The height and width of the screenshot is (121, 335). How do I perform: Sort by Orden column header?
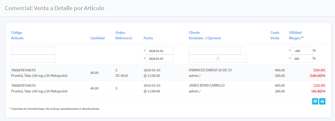[120, 33]
